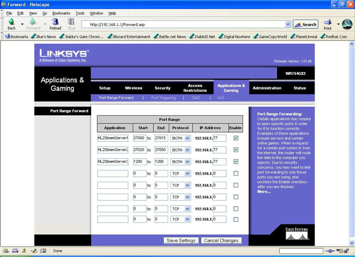Screen dimensions: 355x257
Task: Check Enable on the fourth forwarding row
Action: 236,174
